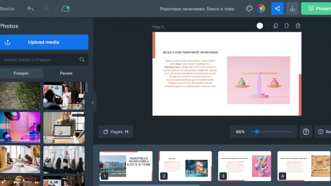The image size is (331, 186).
Task: Select slide thumbnail number 3
Action: [244, 166]
